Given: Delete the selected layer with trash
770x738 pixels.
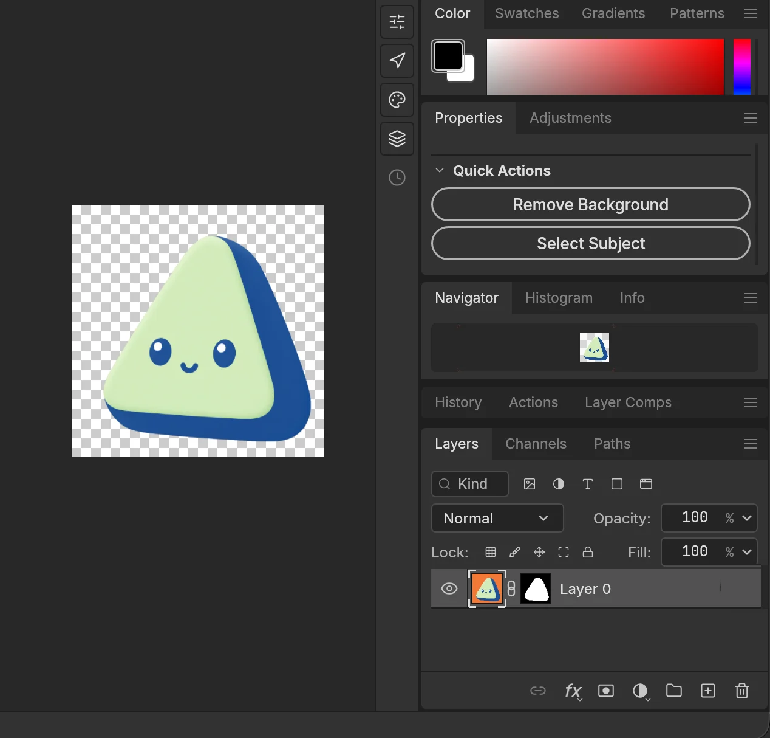Looking at the screenshot, I should click(742, 691).
